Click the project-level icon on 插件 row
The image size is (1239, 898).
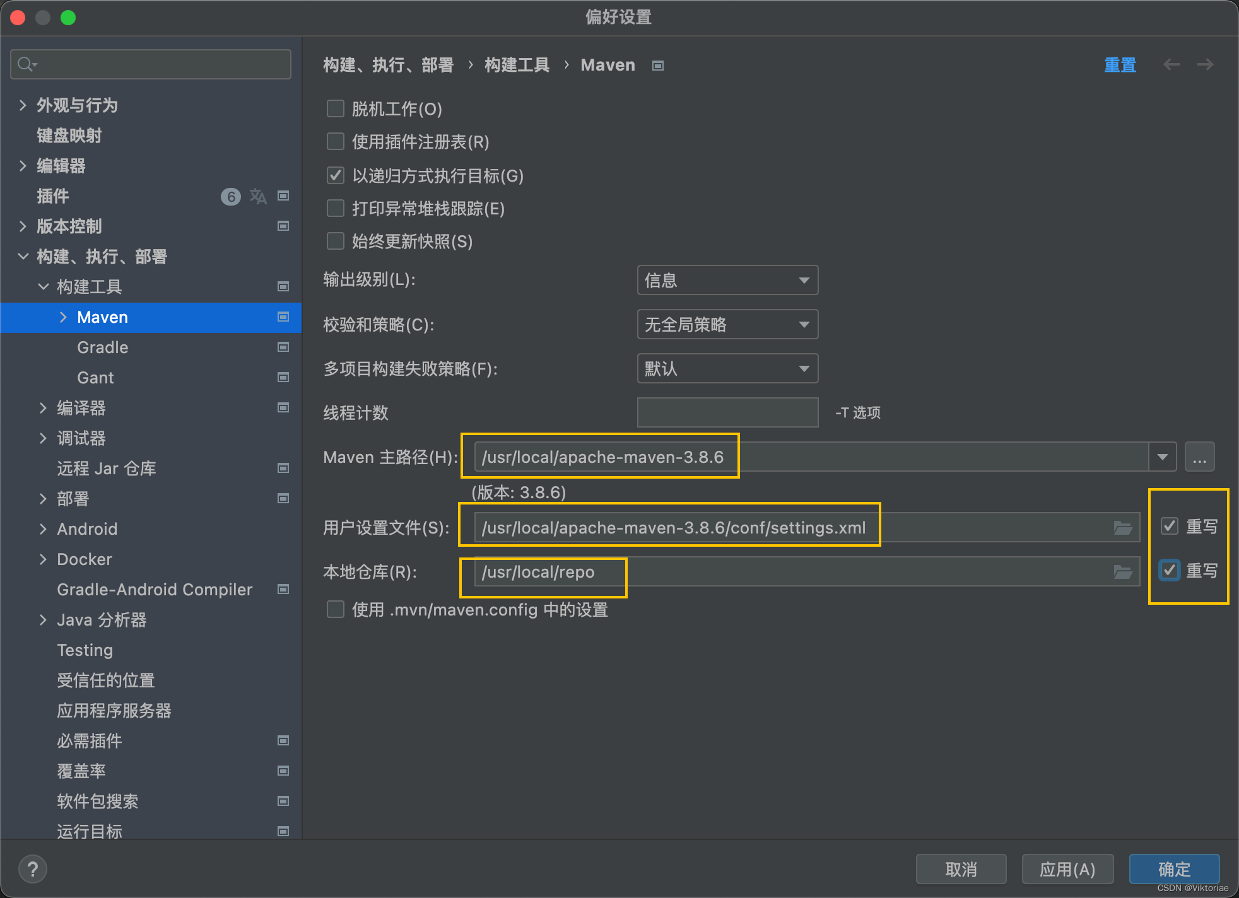pyautogui.click(x=283, y=196)
